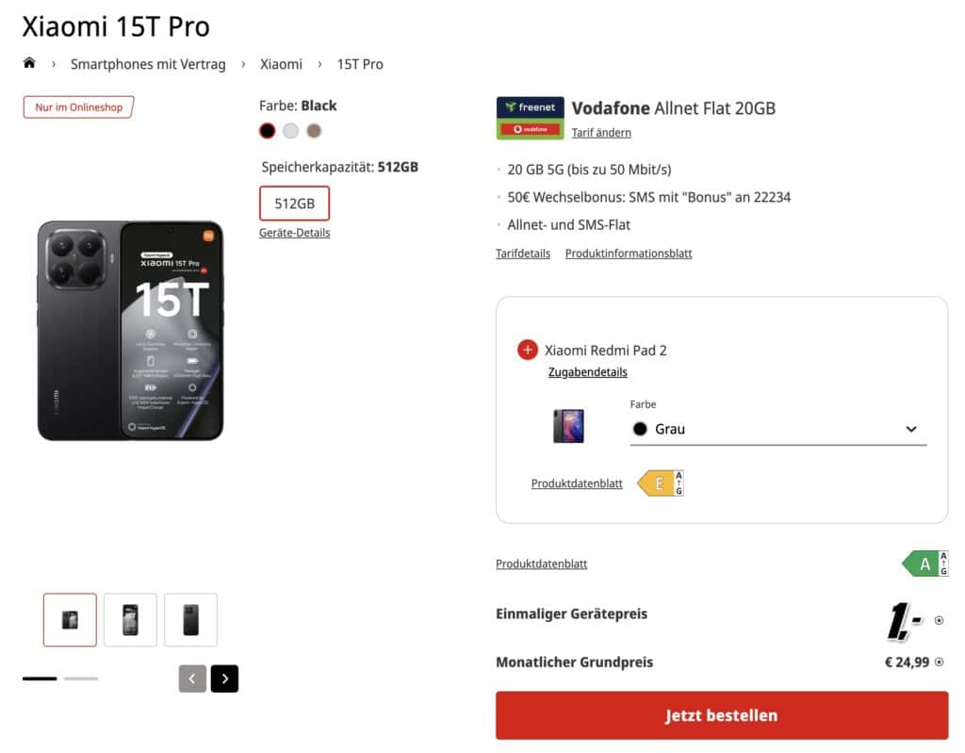Click info icon next to Einmaliger Gerätepreis
Screen dimensions: 965x753
(939, 620)
